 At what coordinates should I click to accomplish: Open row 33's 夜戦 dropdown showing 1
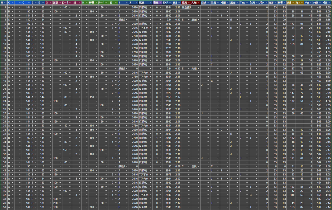[x=160, y=138]
